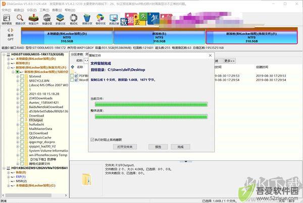Screen dimensions: 303x203
Task: Click the up-folder arrow icon in the file list
Action: click(x=72, y=67)
